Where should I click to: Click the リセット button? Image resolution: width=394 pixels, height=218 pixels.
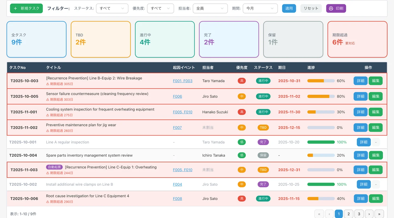[311, 8]
